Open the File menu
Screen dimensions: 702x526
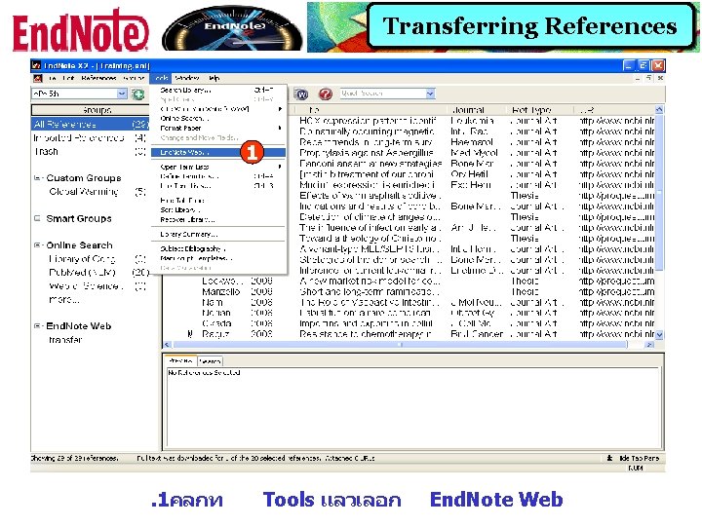pyautogui.click(x=53, y=78)
